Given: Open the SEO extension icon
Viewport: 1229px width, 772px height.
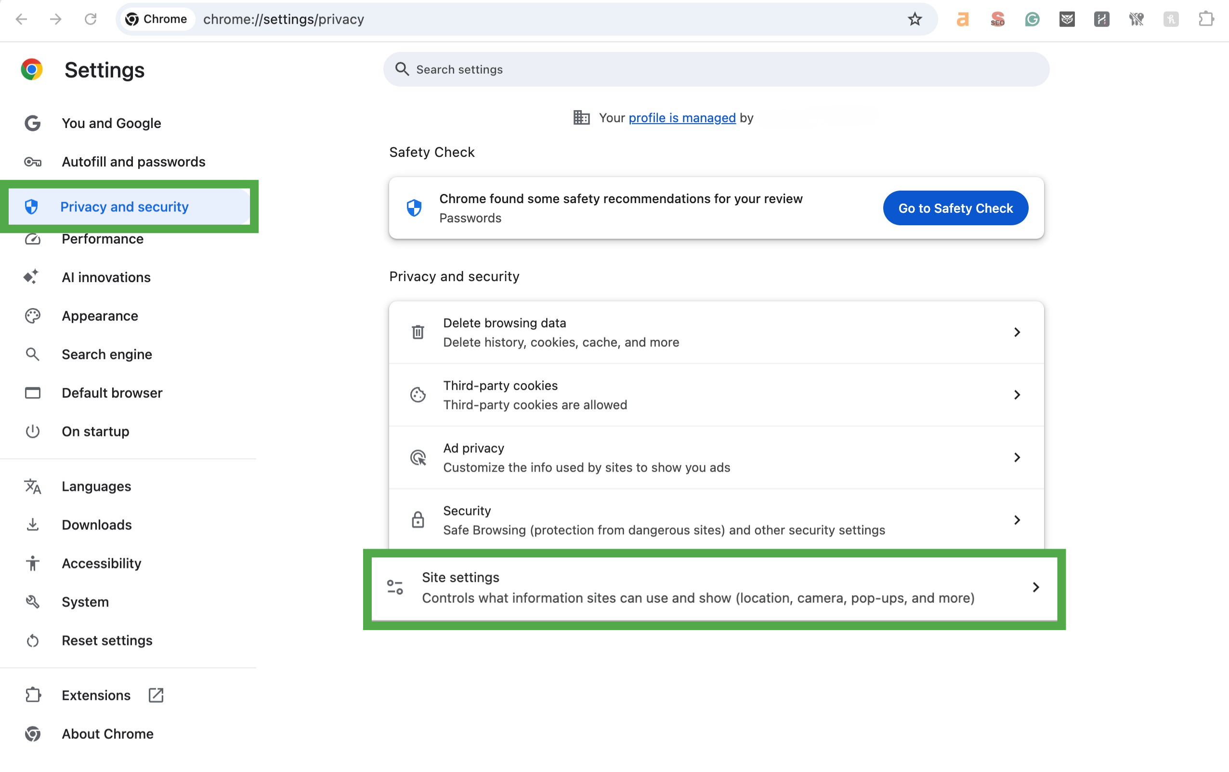Looking at the screenshot, I should pos(997,19).
